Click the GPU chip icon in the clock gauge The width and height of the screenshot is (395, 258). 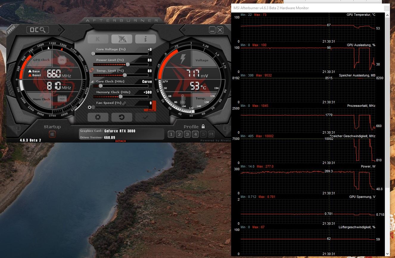pos(62,60)
